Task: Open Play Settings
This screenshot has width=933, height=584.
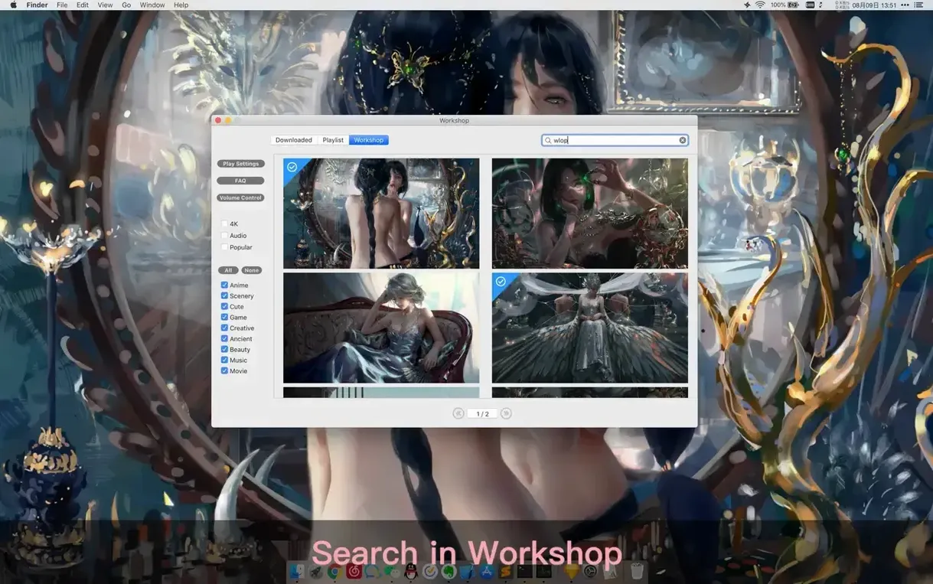Action: [x=240, y=164]
